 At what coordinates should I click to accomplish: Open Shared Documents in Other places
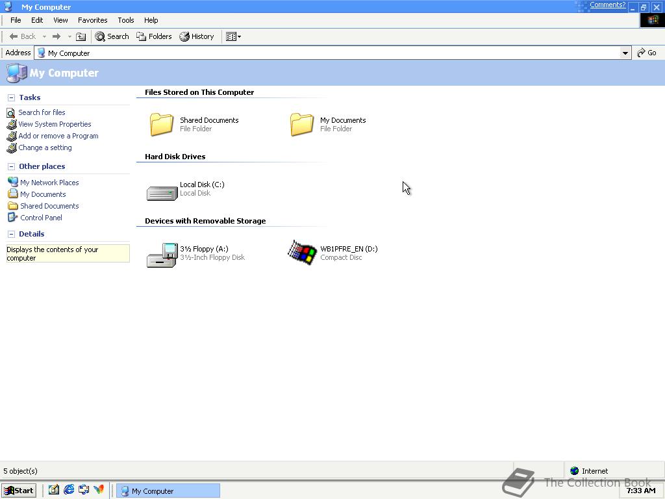[x=49, y=206]
